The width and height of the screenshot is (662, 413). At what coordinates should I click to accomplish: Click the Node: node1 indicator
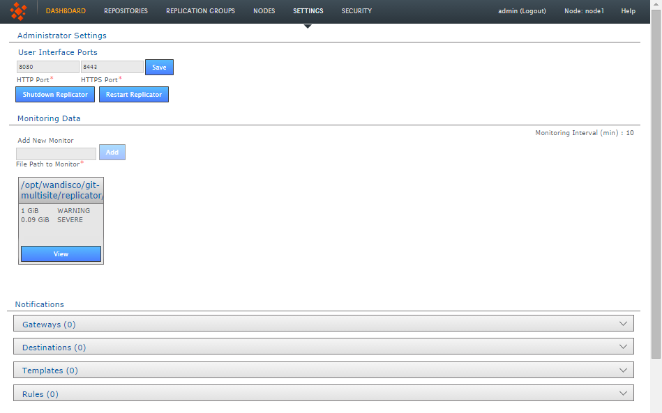click(x=585, y=11)
